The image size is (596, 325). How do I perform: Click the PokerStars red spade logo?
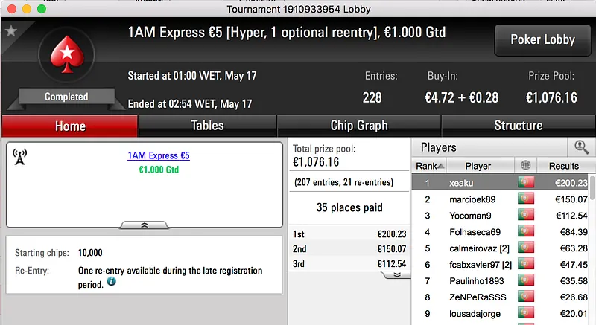pos(66,58)
